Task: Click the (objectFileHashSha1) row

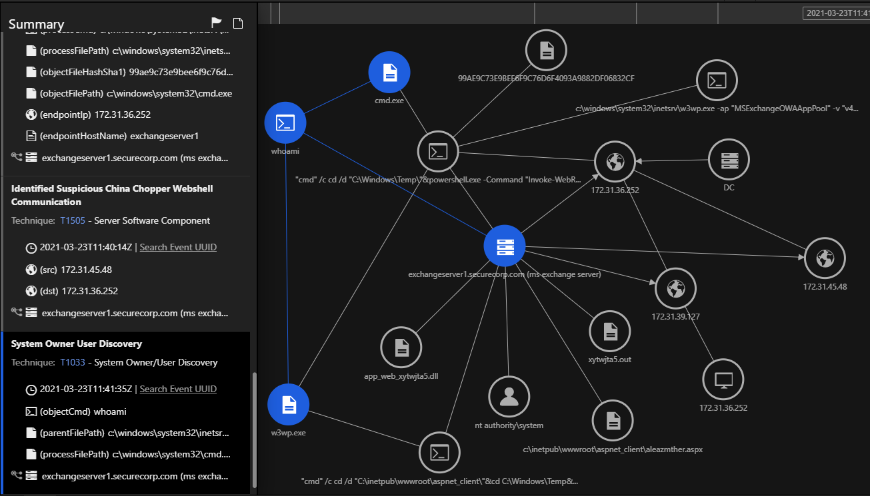Action: (129, 72)
